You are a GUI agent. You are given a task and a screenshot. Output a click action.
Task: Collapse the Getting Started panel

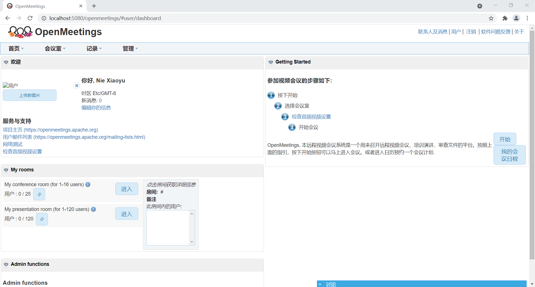pos(271,62)
